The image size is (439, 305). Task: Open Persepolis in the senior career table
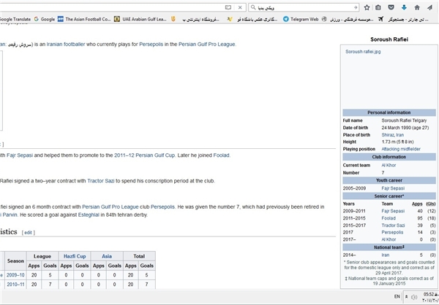[x=392, y=232]
